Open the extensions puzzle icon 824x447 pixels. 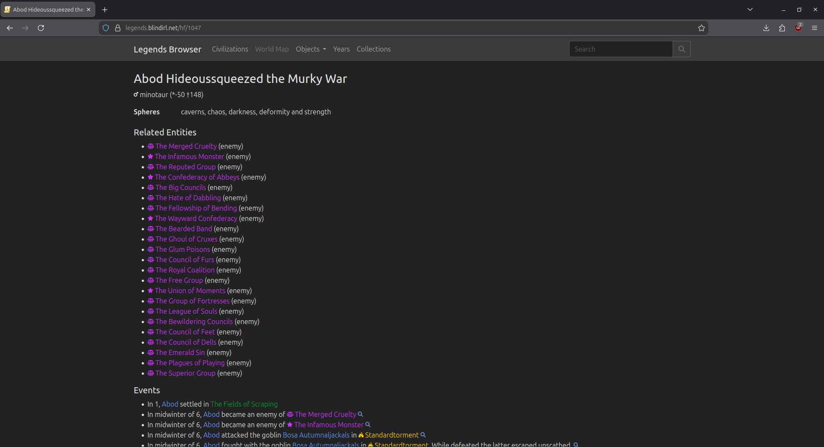click(782, 28)
